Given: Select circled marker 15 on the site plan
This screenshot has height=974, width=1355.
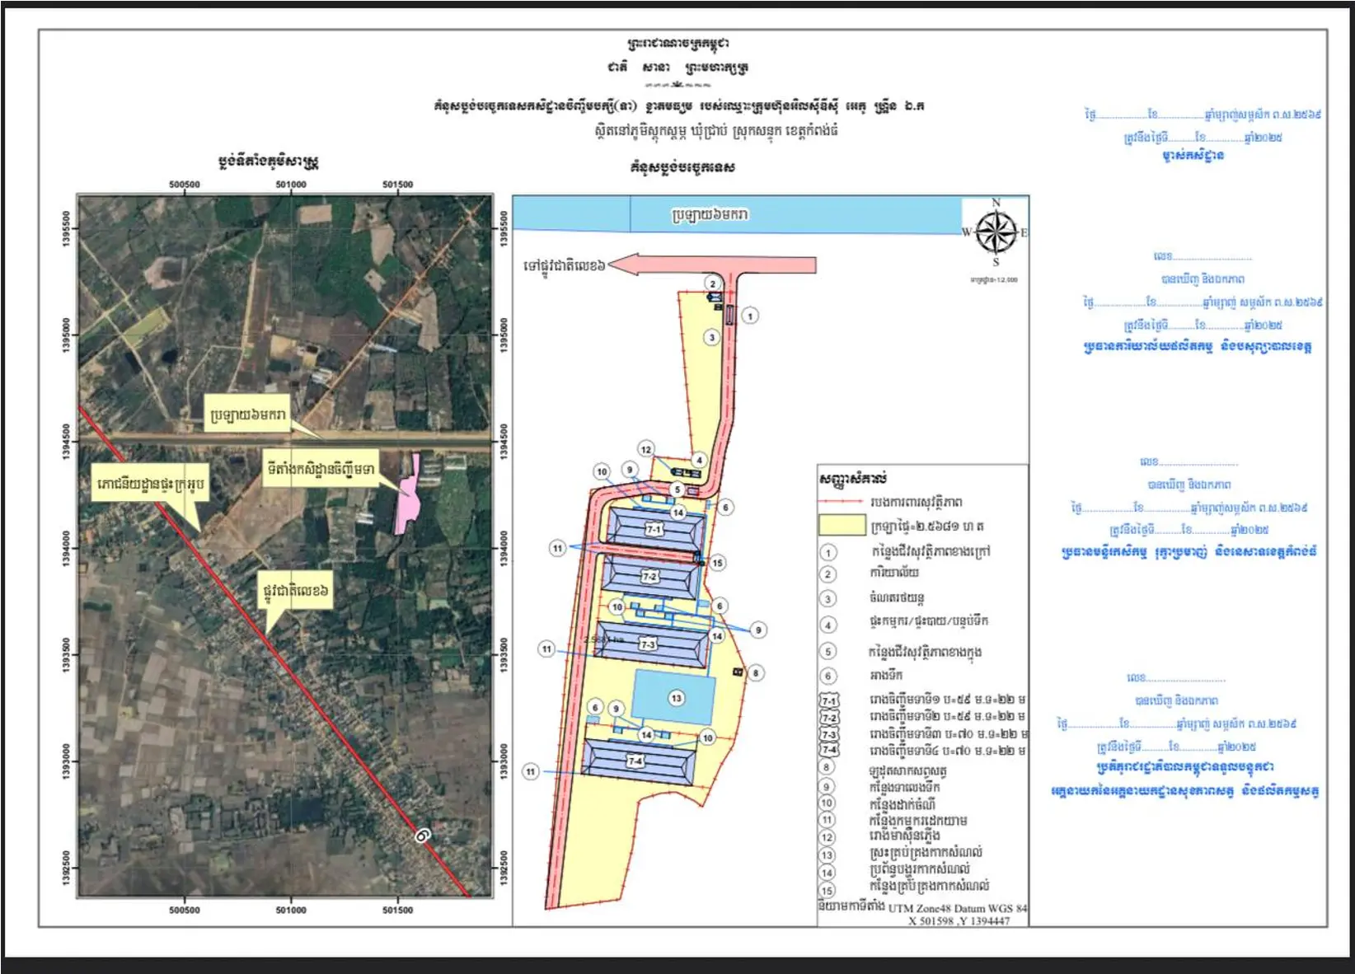Looking at the screenshot, I should (x=717, y=563).
